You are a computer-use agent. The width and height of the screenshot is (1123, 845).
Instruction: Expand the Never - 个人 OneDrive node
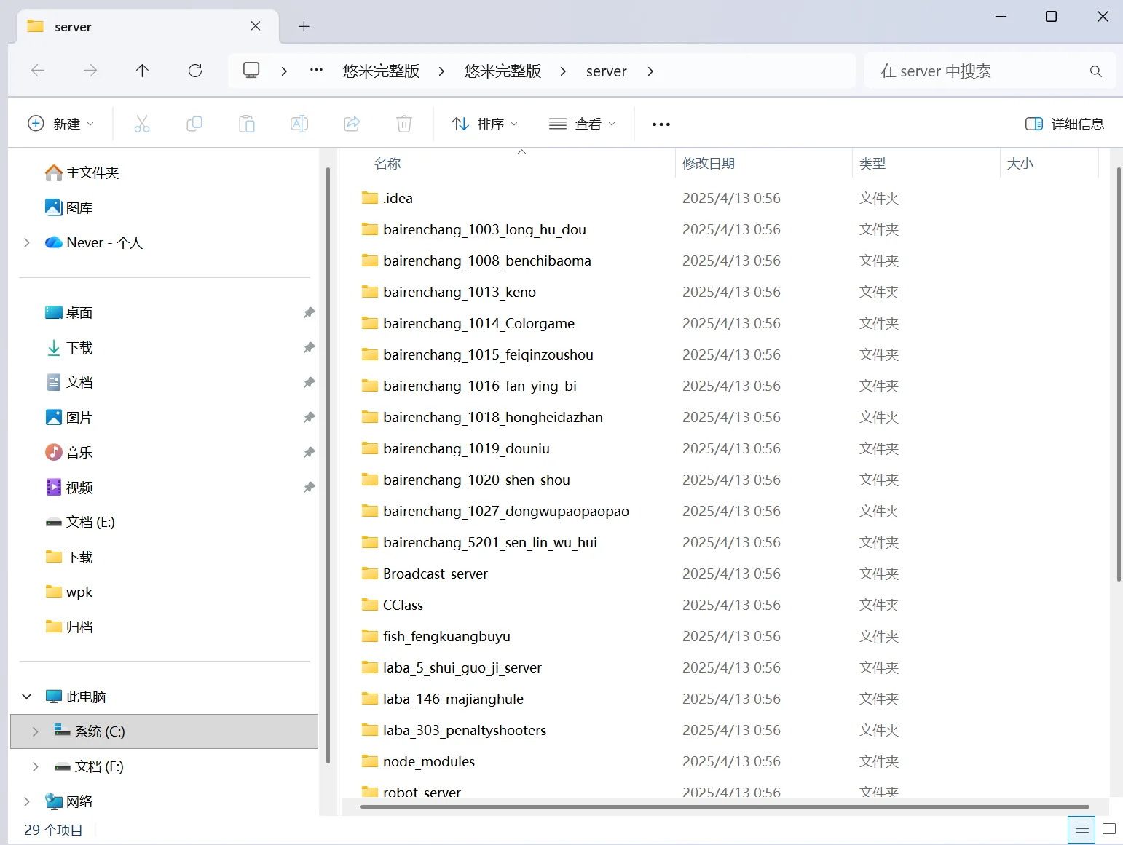27,242
